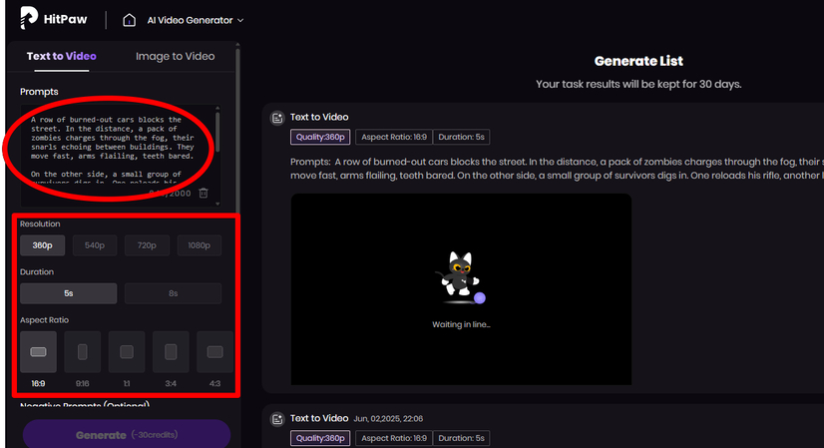Choose the 1:1 square aspect ratio icon

pyautogui.click(x=126, y=352)
